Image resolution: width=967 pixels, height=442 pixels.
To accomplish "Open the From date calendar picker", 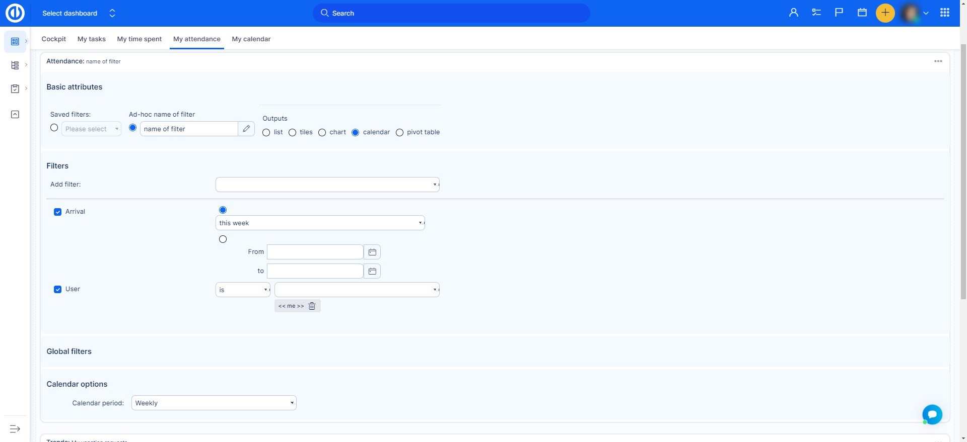I will 372,252.
